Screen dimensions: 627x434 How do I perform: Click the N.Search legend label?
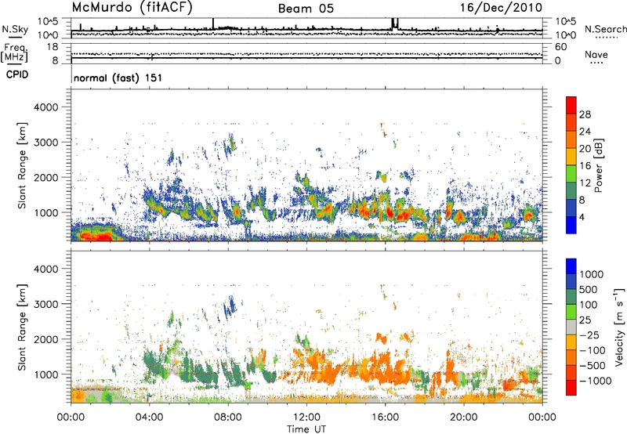coord(605,29)
